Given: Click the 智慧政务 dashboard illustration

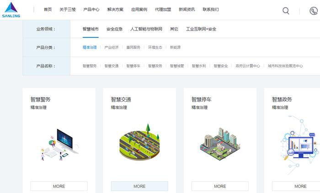Looking at the screenshot, I should 300,146.
